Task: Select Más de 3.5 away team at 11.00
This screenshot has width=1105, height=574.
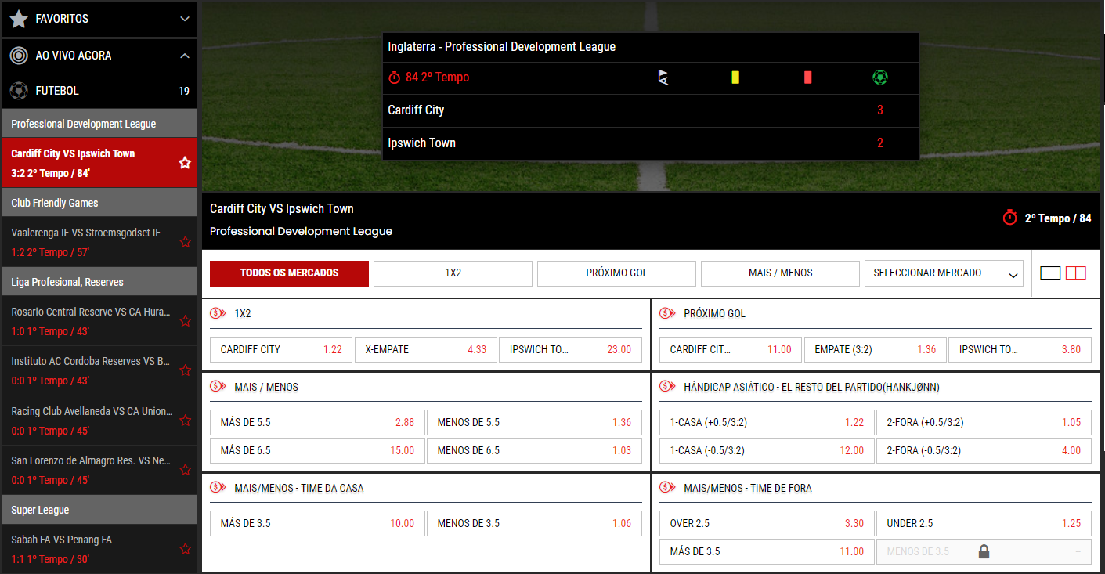Action: coord(767,551)
